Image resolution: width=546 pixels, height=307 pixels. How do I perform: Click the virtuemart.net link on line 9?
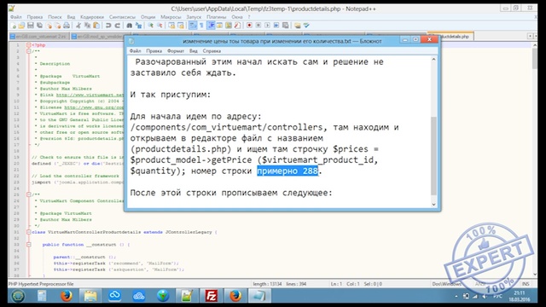(x=90, y=95)
